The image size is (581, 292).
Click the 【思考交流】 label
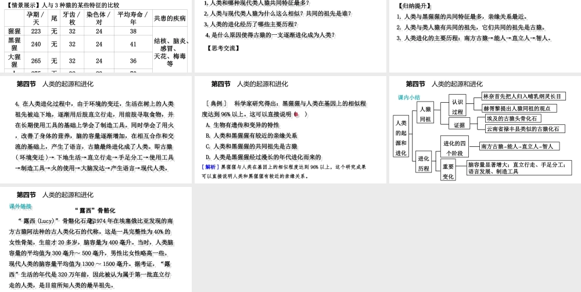coord(223,48)
